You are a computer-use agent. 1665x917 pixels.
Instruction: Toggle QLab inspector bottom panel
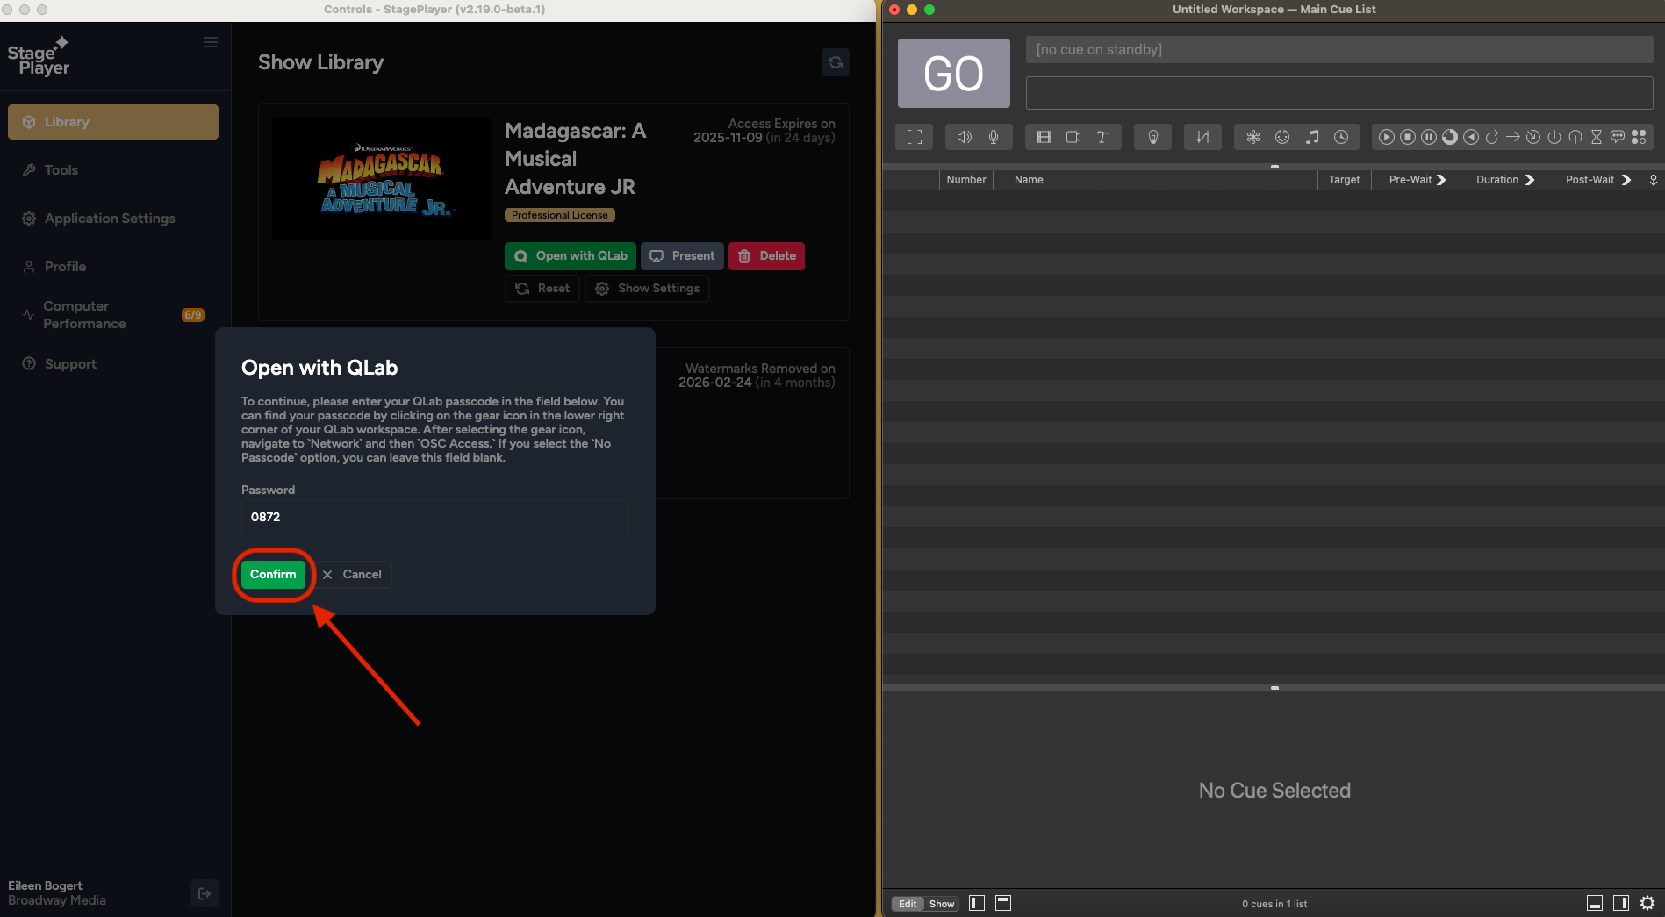pos(1596,903)
